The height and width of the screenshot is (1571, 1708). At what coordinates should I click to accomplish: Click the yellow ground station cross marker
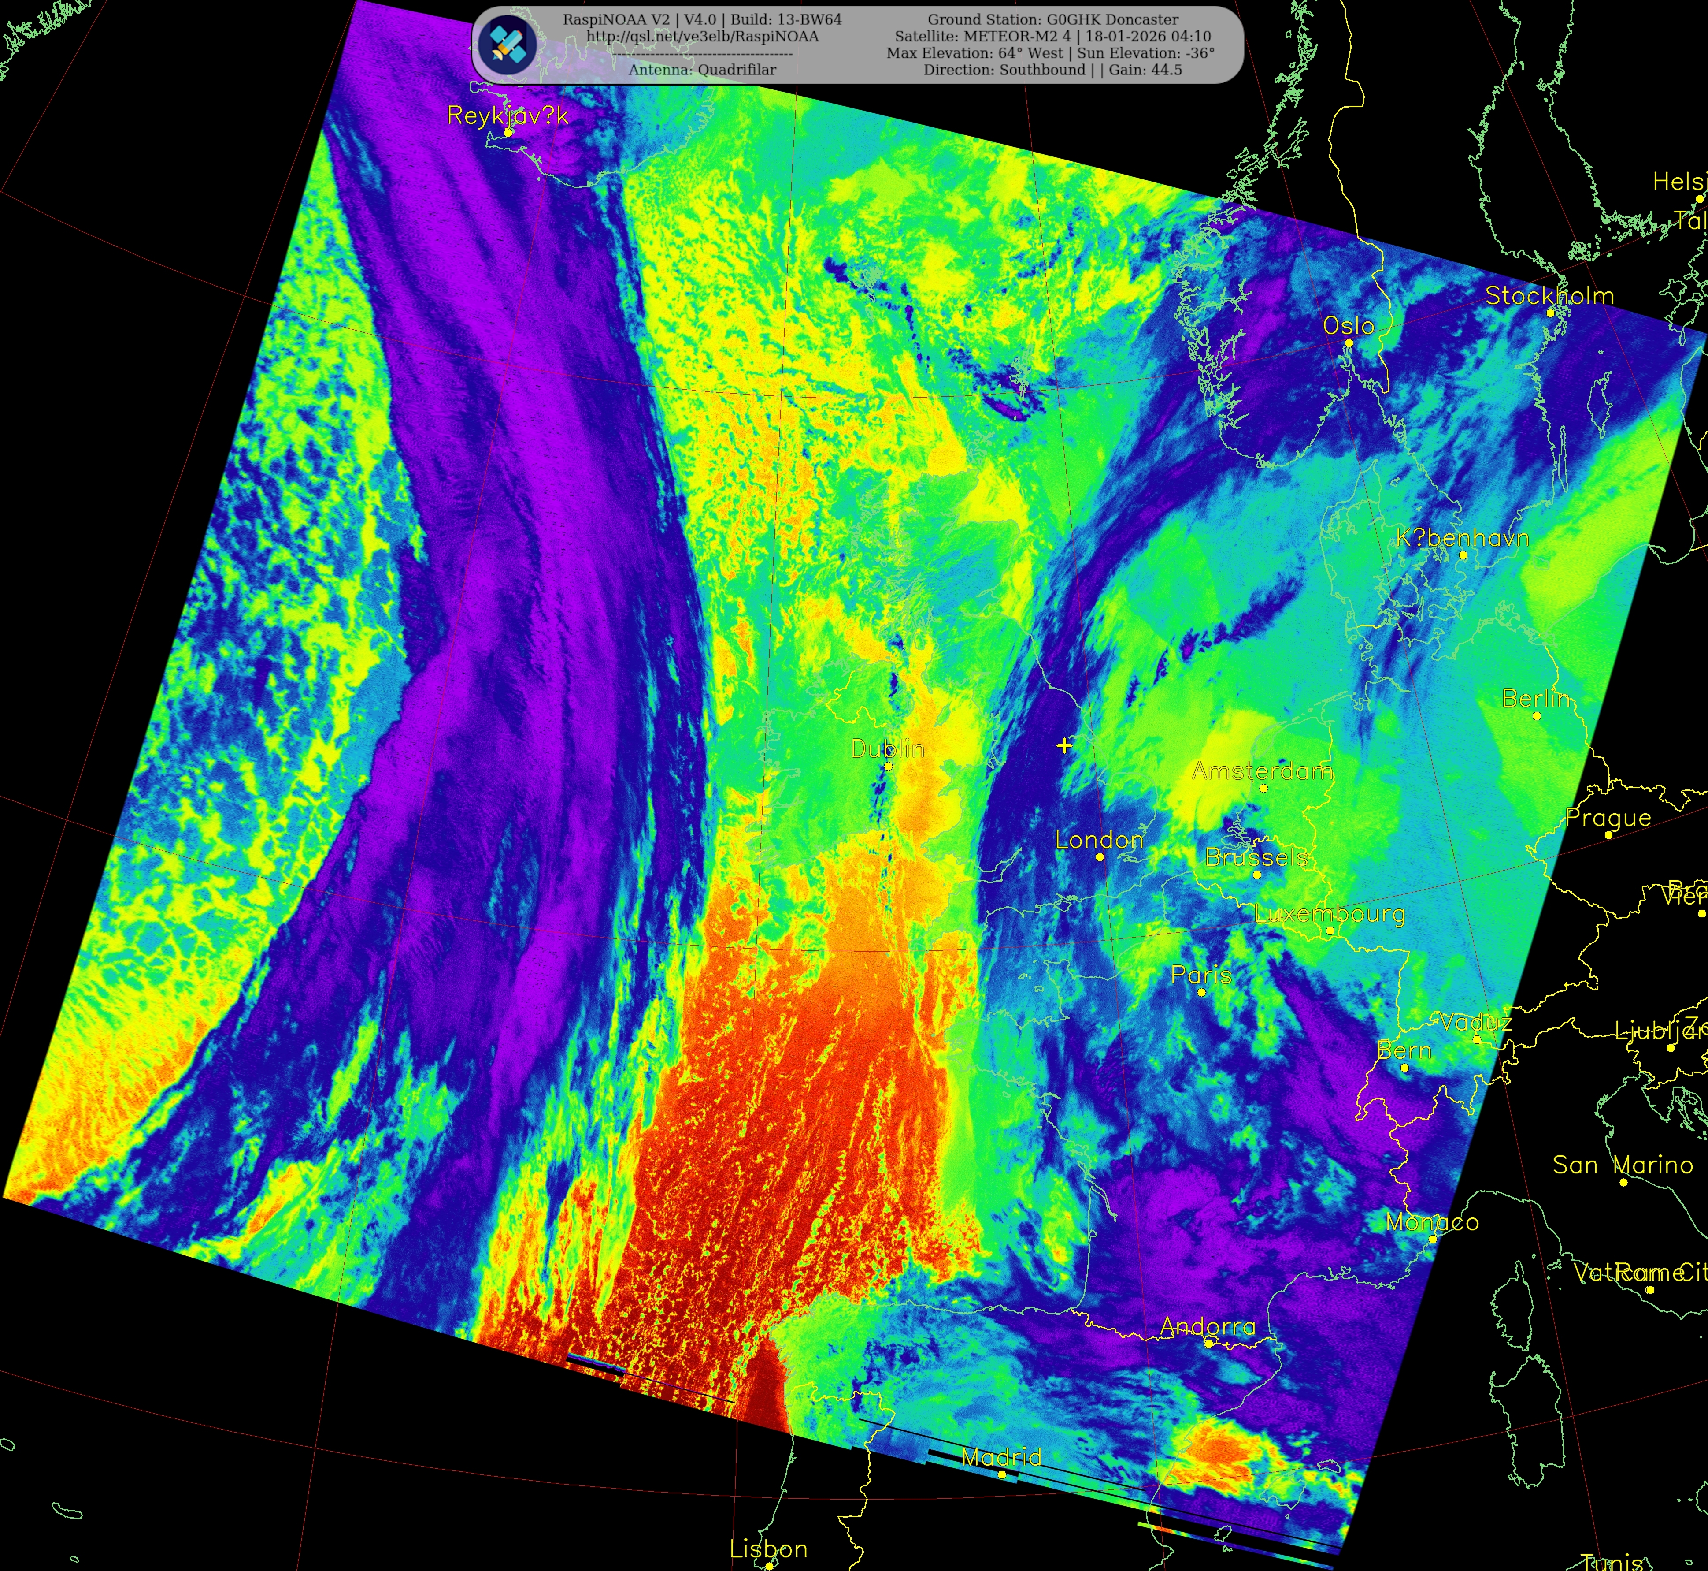pyautogui.click(x=1064, y=745)
